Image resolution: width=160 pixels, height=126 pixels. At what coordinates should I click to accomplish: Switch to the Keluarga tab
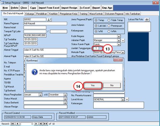pos(30,14)
